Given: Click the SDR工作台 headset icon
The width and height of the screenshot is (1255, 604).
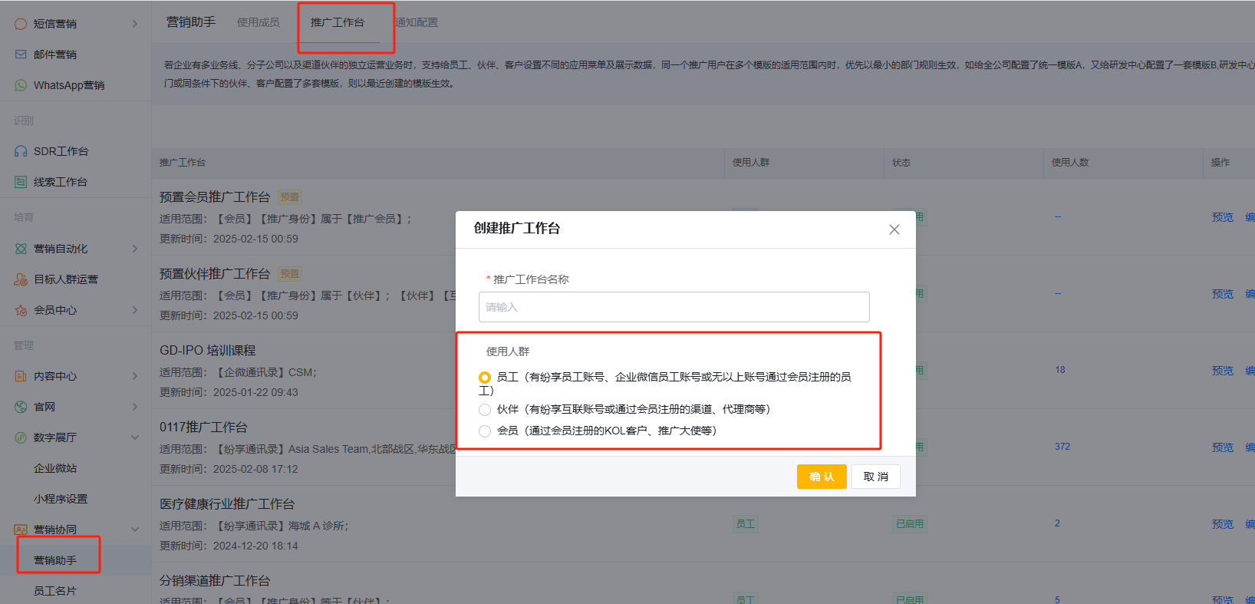Looking at the screenshot, I should point(21,151).
